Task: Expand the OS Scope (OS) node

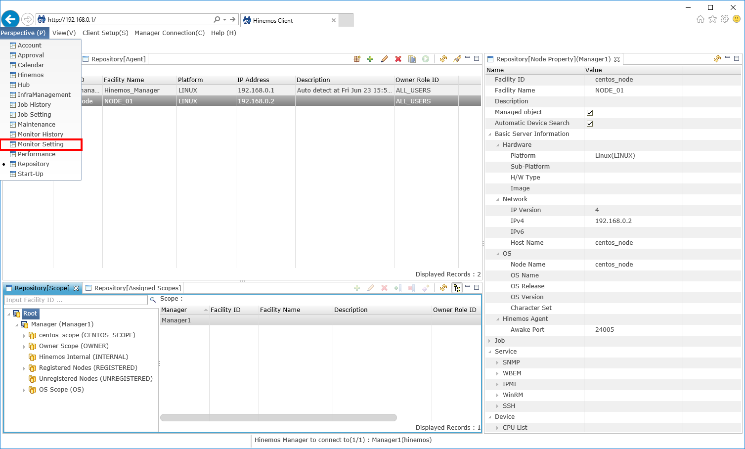Action: tap(24, 390)
